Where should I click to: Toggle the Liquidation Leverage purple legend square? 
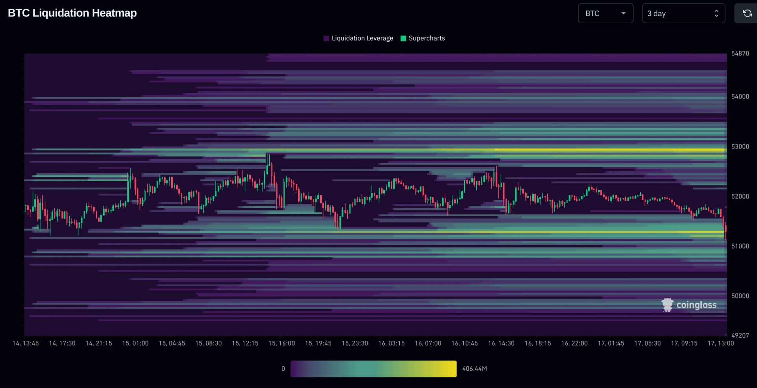click(x=326, y=38)
